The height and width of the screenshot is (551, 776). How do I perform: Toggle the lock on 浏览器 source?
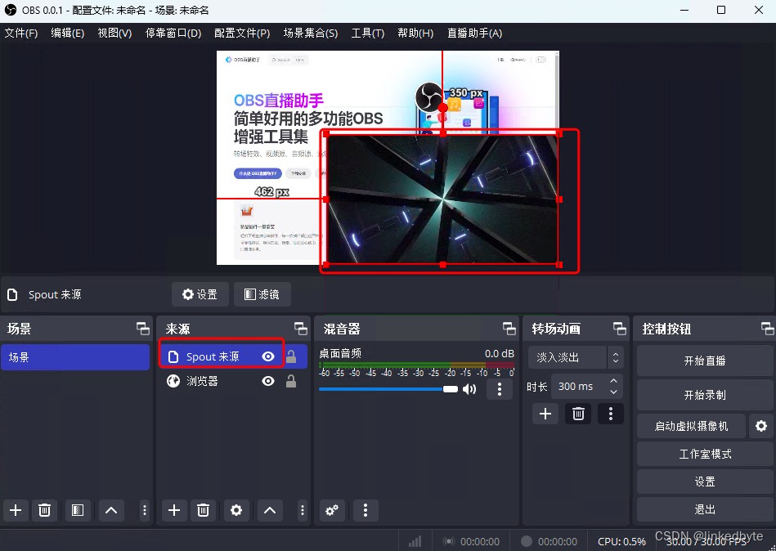pos(291,381)
